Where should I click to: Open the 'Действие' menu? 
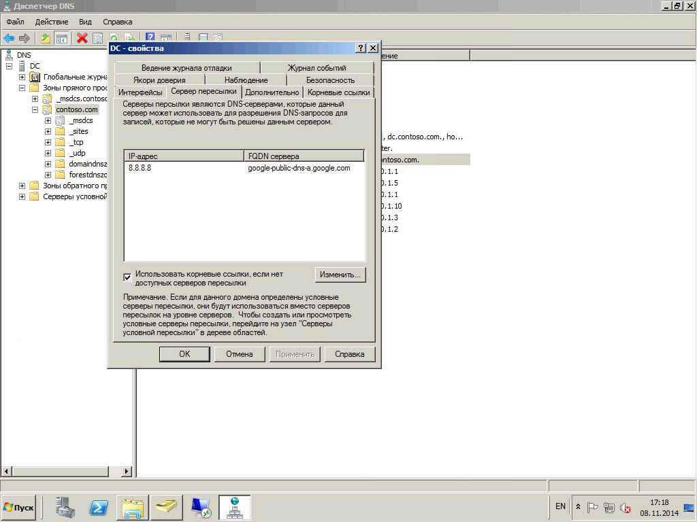pyautogui.click(x=51, y=22)
